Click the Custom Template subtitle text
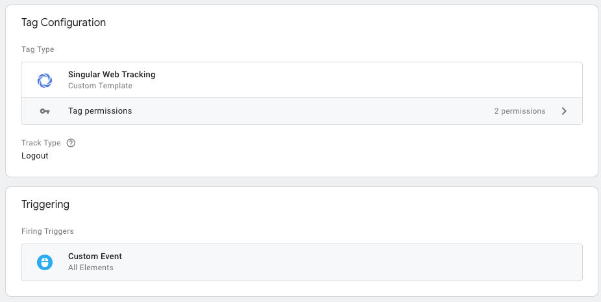 coord(100,86)
